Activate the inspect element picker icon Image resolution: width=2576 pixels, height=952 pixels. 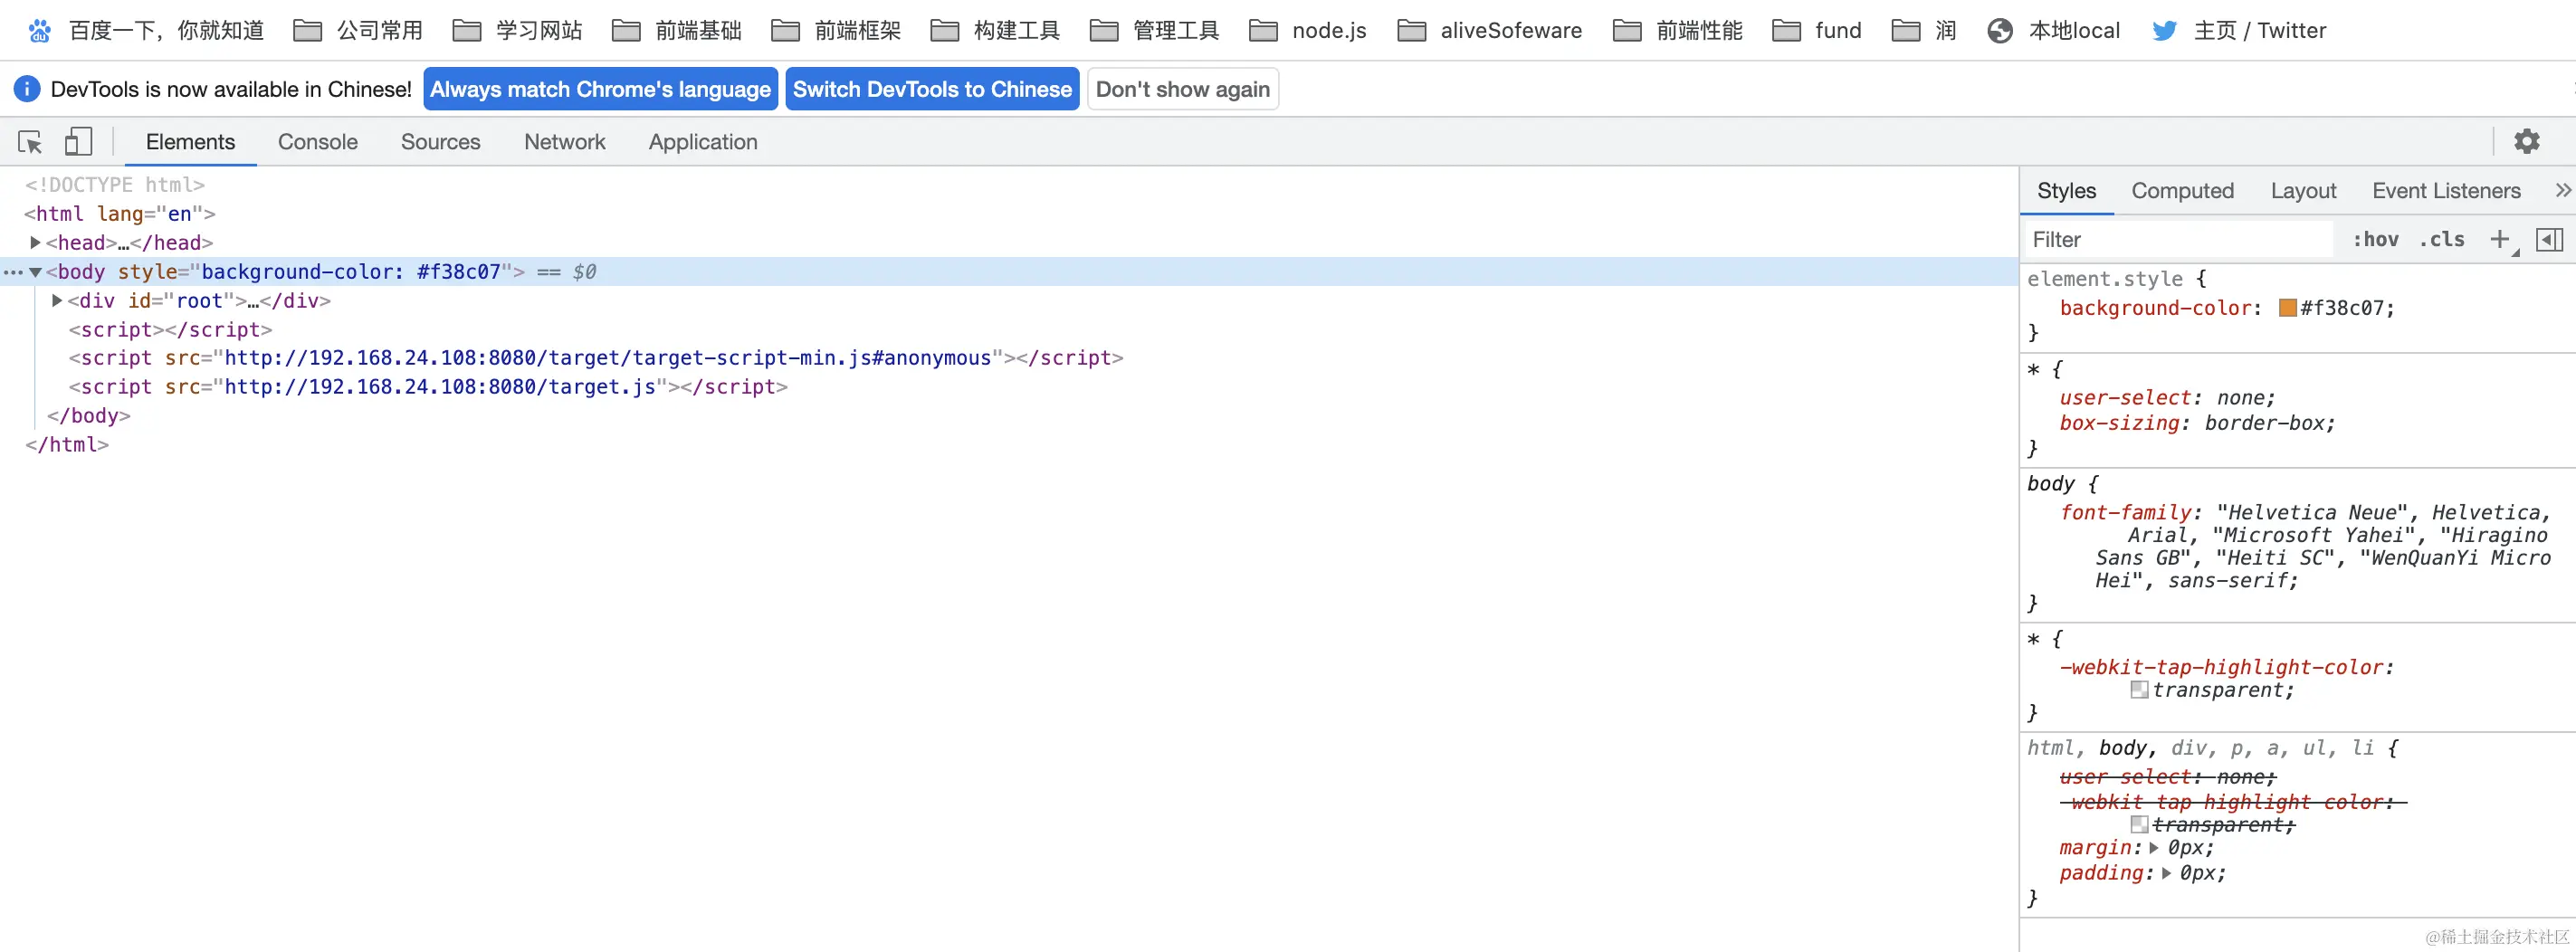(30, 142)
